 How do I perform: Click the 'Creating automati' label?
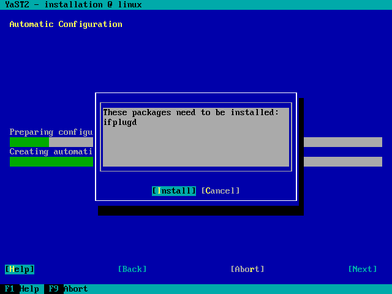(x=51, y=152)
